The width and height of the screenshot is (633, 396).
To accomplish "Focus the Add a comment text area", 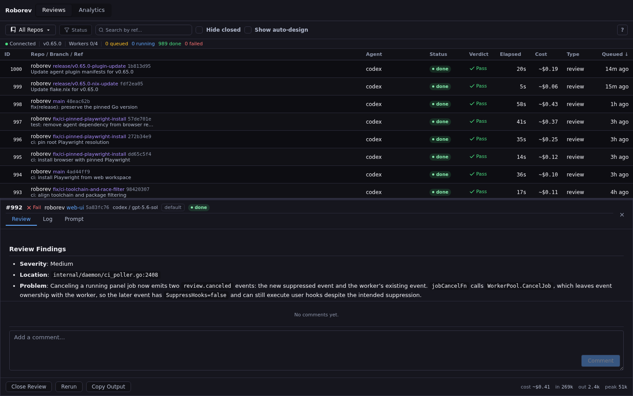I will coord(316,350).
